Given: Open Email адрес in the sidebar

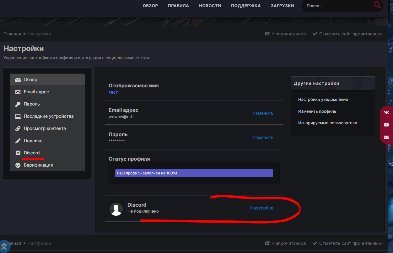Looking at the screenshot, I should point(36,92).
